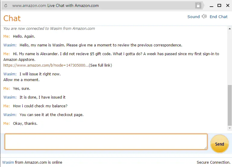
Task: Open the Amazon node link in chat
Action: [x=46, y=65]
